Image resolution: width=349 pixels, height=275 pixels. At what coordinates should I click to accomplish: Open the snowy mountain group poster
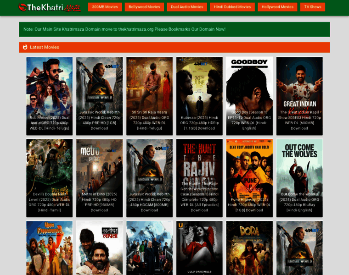click(x=149, y=248)
